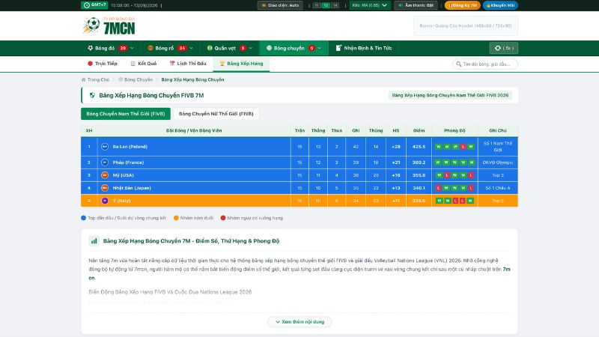Expand the Quần vợt menu chevron
Image resolution: width=599 pixels, height=337 pixels.
pos(251,48)
